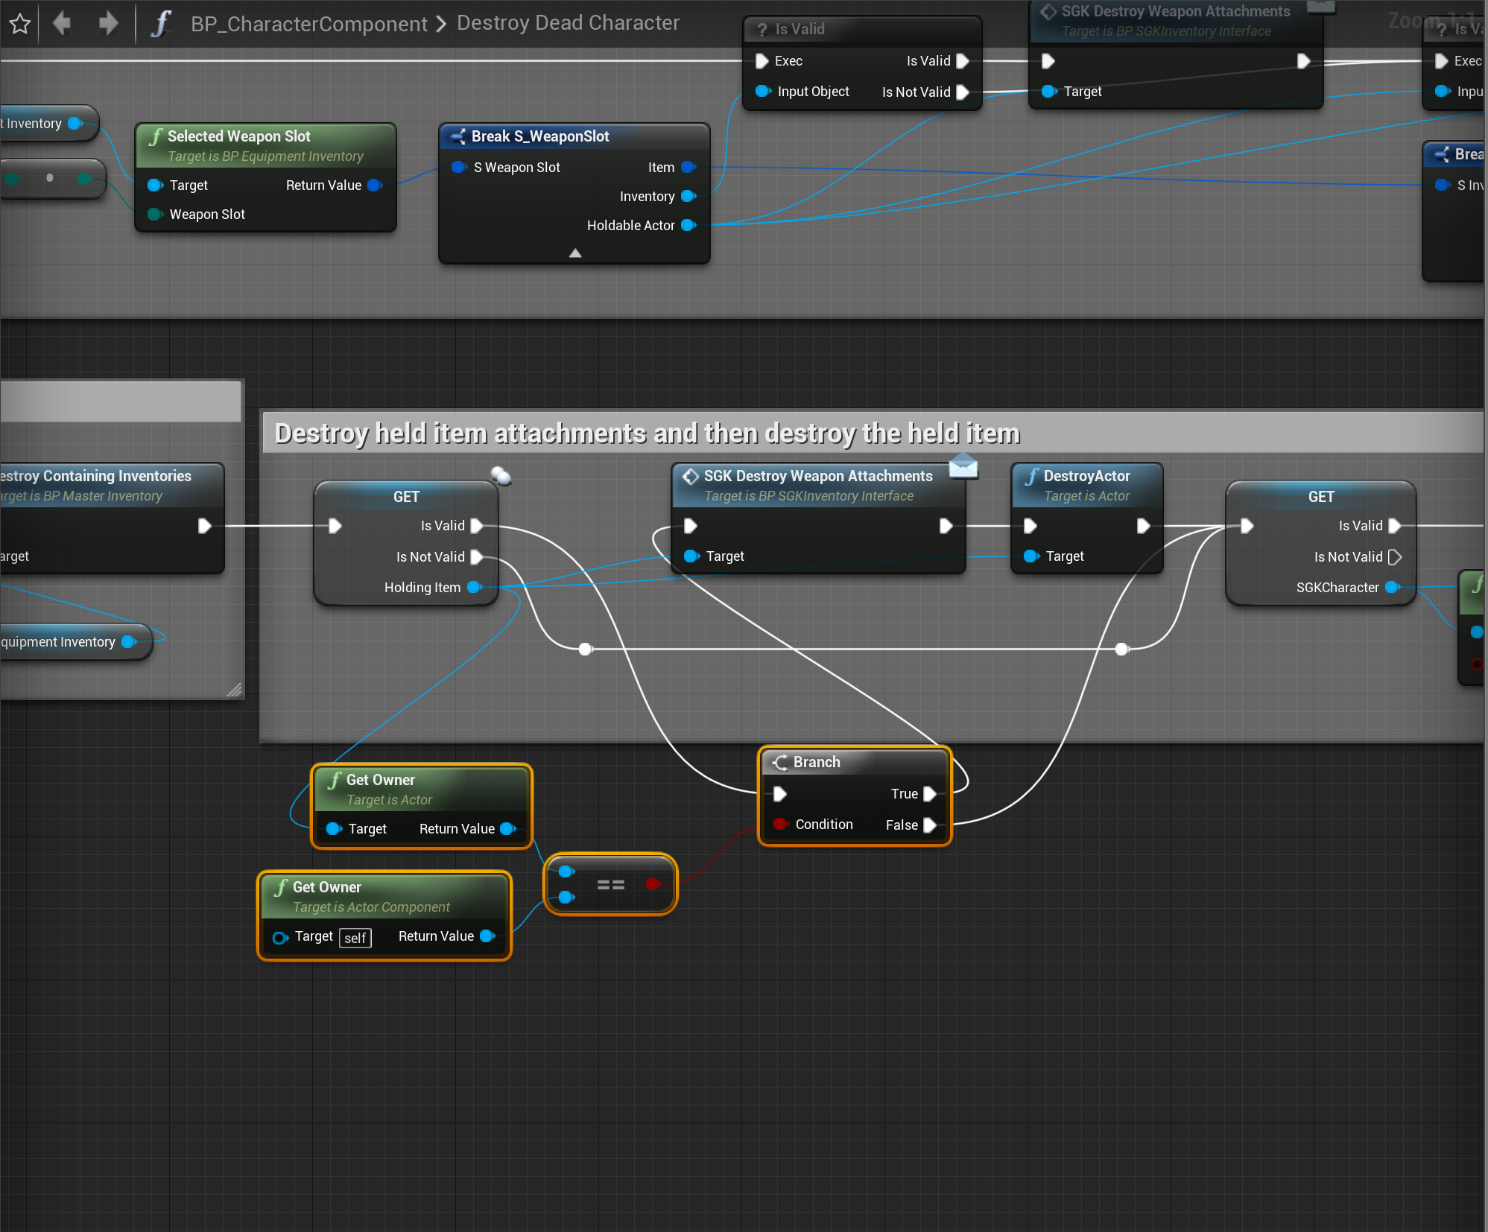Click the favorite star icon
The image size is (1488, 1232).
pyautogui.click(x=20, y=24)
